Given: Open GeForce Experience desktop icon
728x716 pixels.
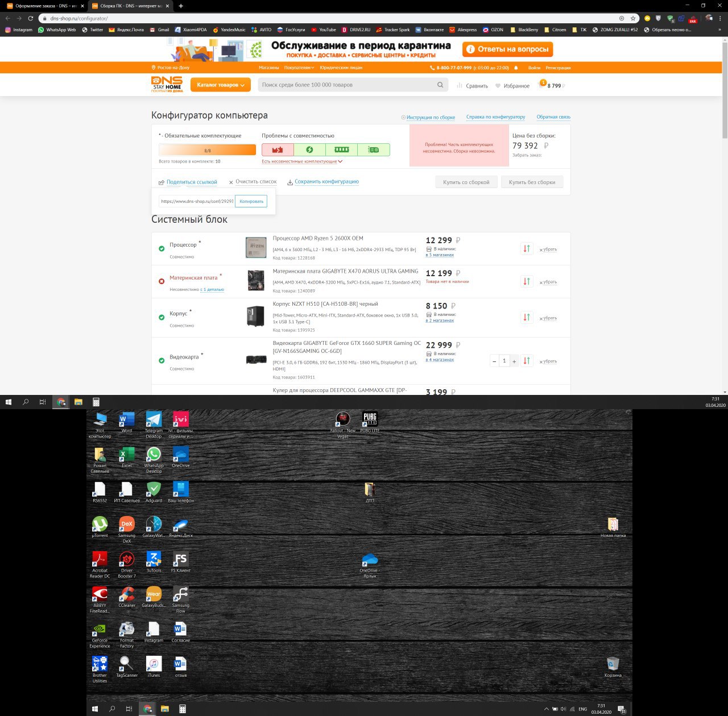Looking at the screenshot, I should (100, 635).
